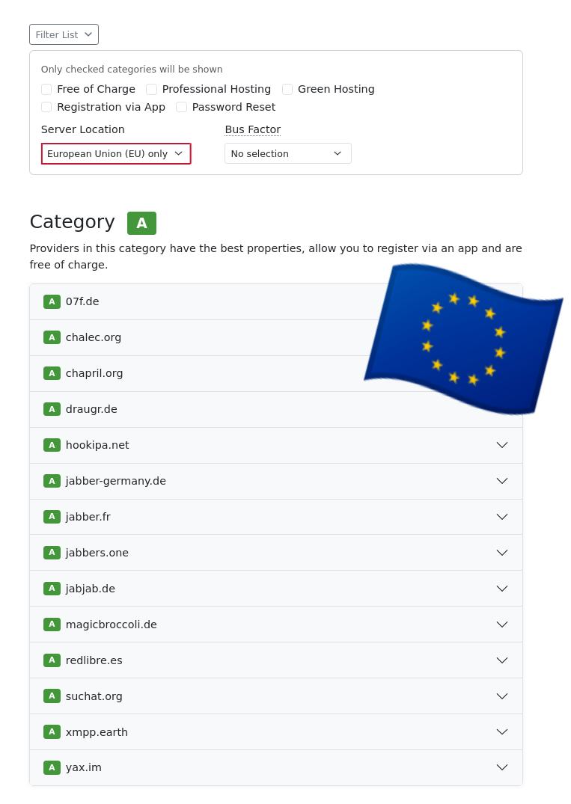Check the Green Hosting checkbox
Viewport: 571px width, 804px height.
287,89
